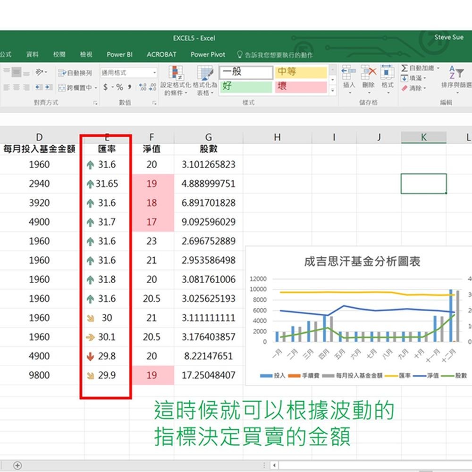Click chart title 成吉思汗基金分析圖表
The image size is (472, 472).
pyautogui.click(x=362, y=261)
